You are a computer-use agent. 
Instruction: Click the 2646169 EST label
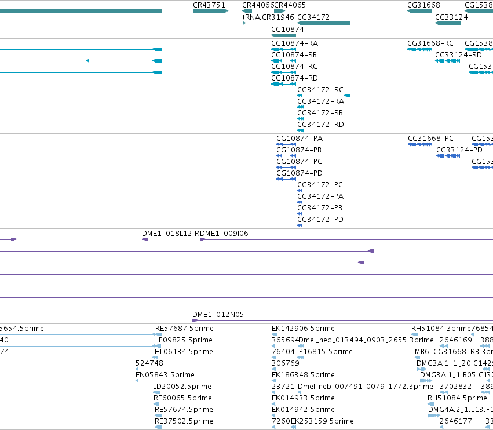pos(456,340)
